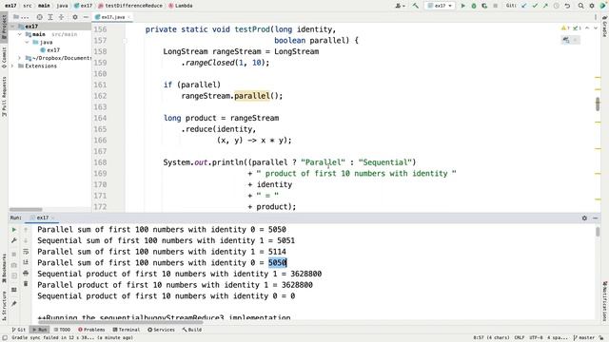Hide the Project panel with minus icon
This screenshot has height=342, width=609.
[86, 17]
